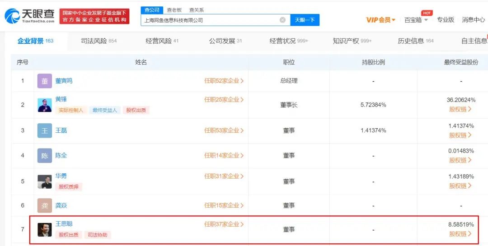Switch to 历史信息 tab
The width and height of the screenshot is (488, 246).
click(416, 41)
